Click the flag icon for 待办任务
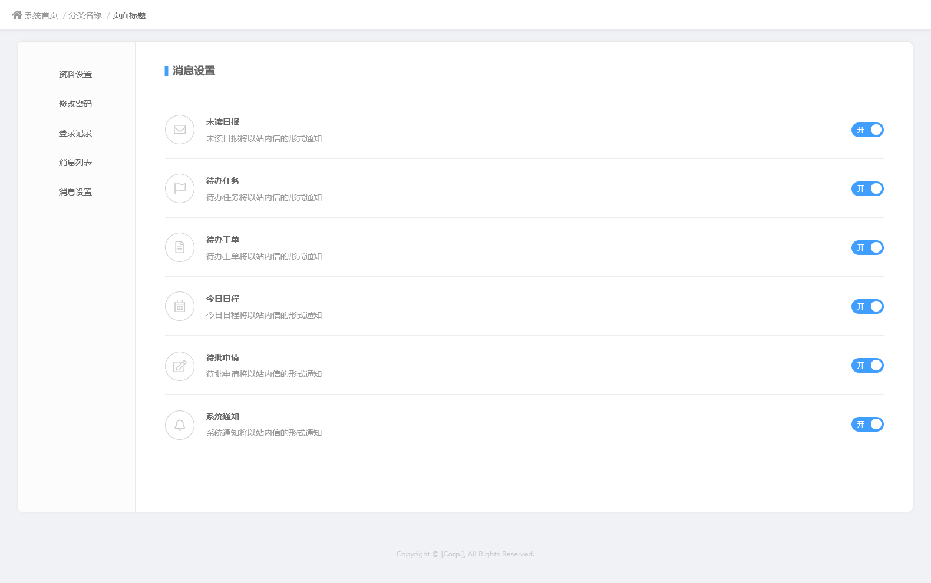 tap(180, 188)
